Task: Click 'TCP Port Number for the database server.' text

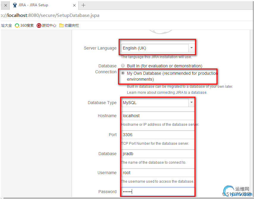Action: [x=155, y=144]
